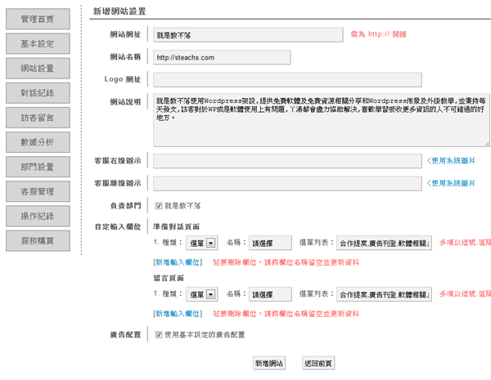
Task: Toggle 使用基本設定的廣告配置 checkbox
Action: tap(159, 335)
